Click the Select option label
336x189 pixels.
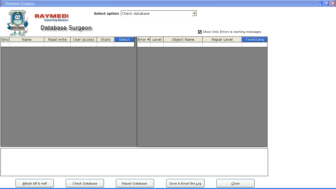point(106,14)
